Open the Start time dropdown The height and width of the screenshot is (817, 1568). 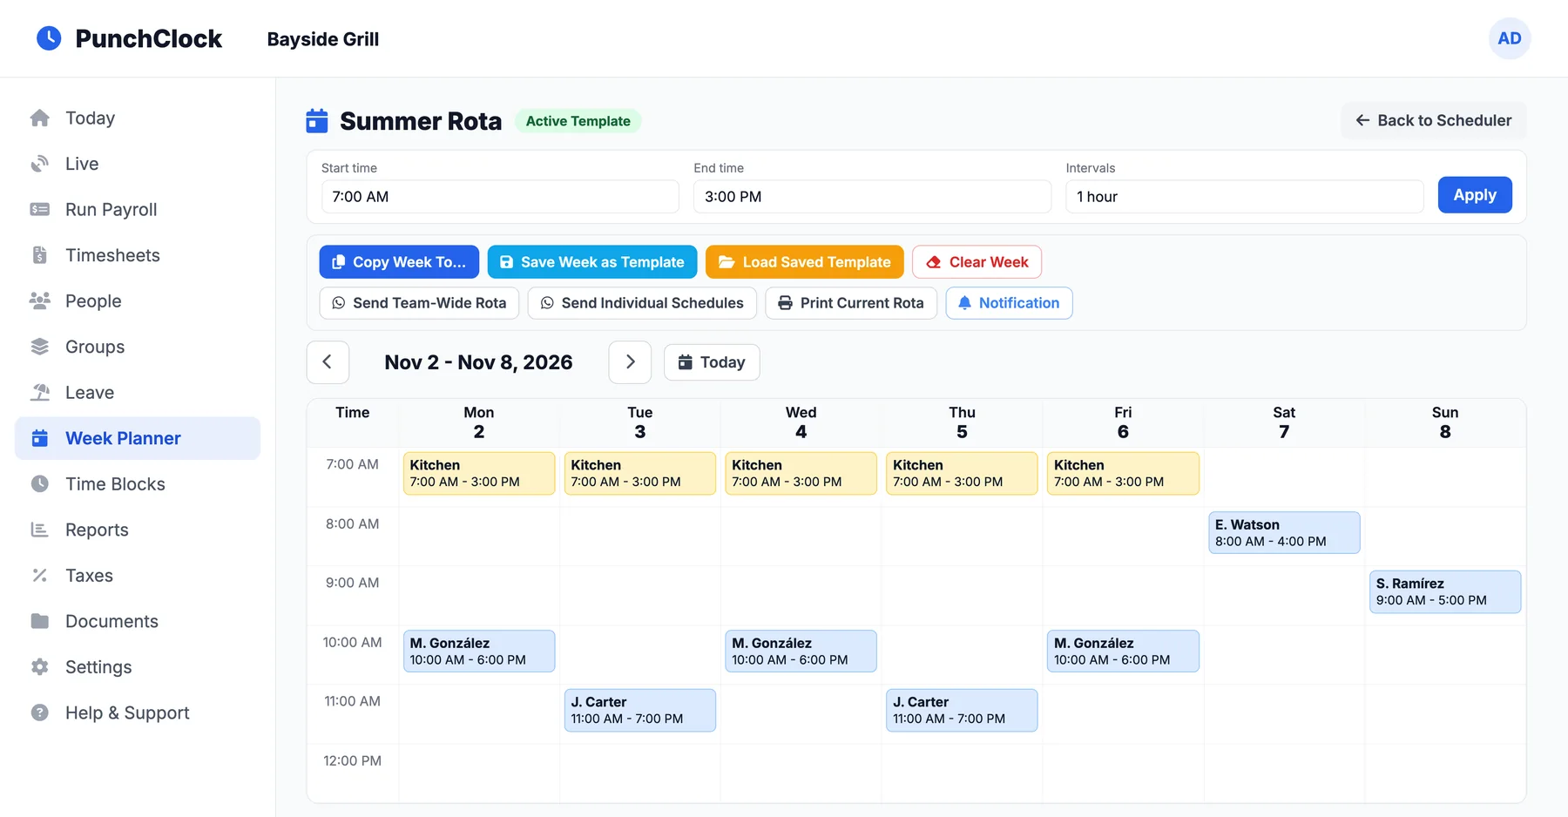coord(500,197)
